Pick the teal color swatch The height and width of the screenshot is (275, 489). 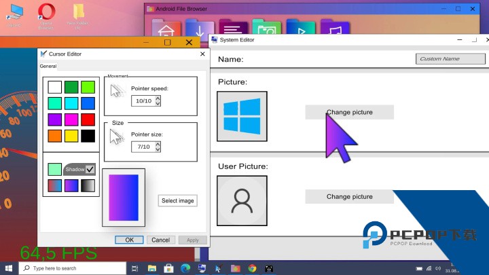pos(54,103)
